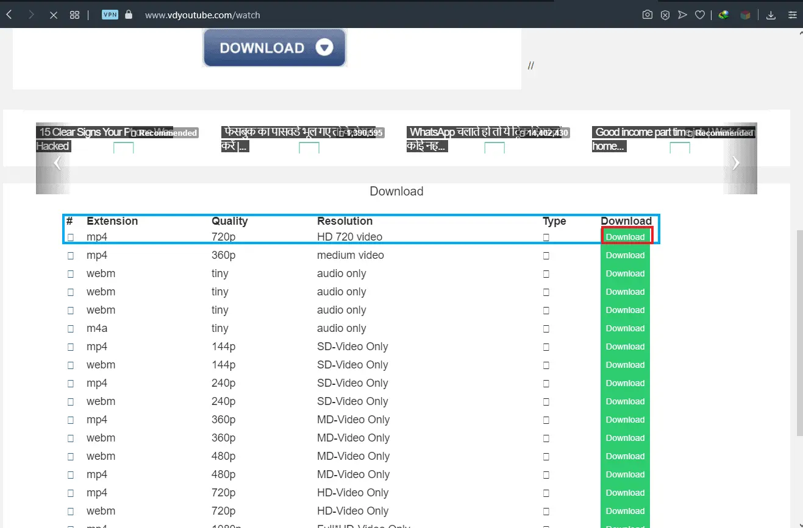
Task: Take a snapshot with camera icon
Action: [x=648, y=15]
